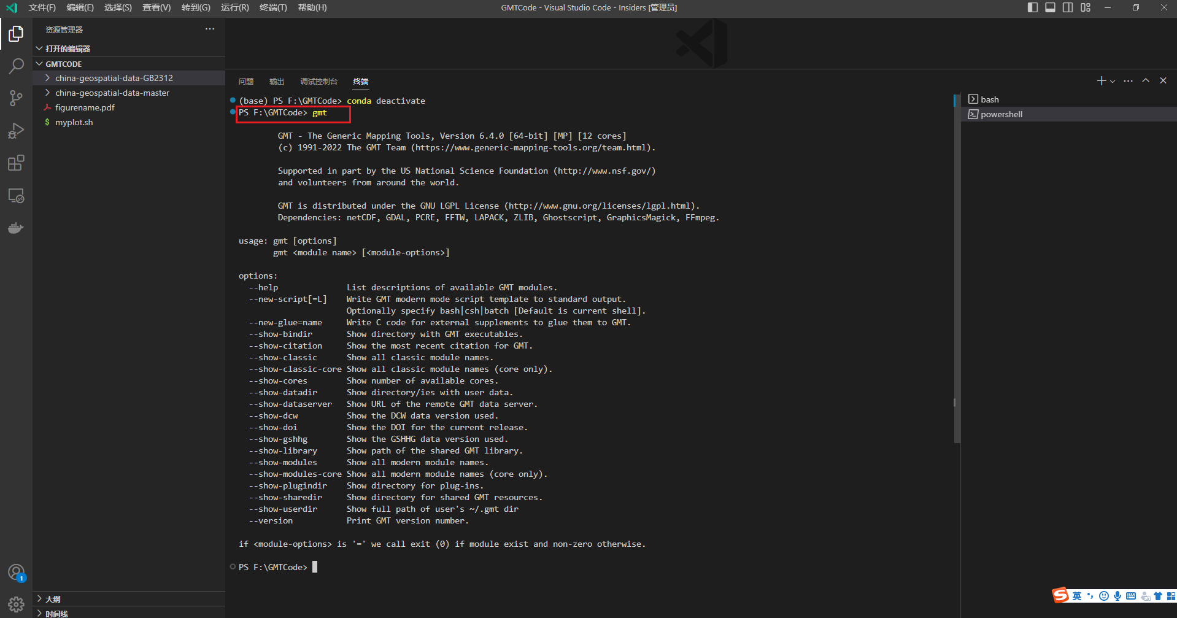Expand the 时间线 timeline section
The width and height of the screenshot is (1177, 618).
(x=129, y=613)
